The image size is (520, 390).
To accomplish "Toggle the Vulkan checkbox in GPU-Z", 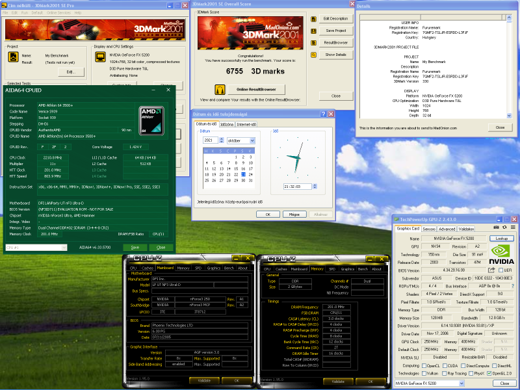I will [x=424, y=373].
